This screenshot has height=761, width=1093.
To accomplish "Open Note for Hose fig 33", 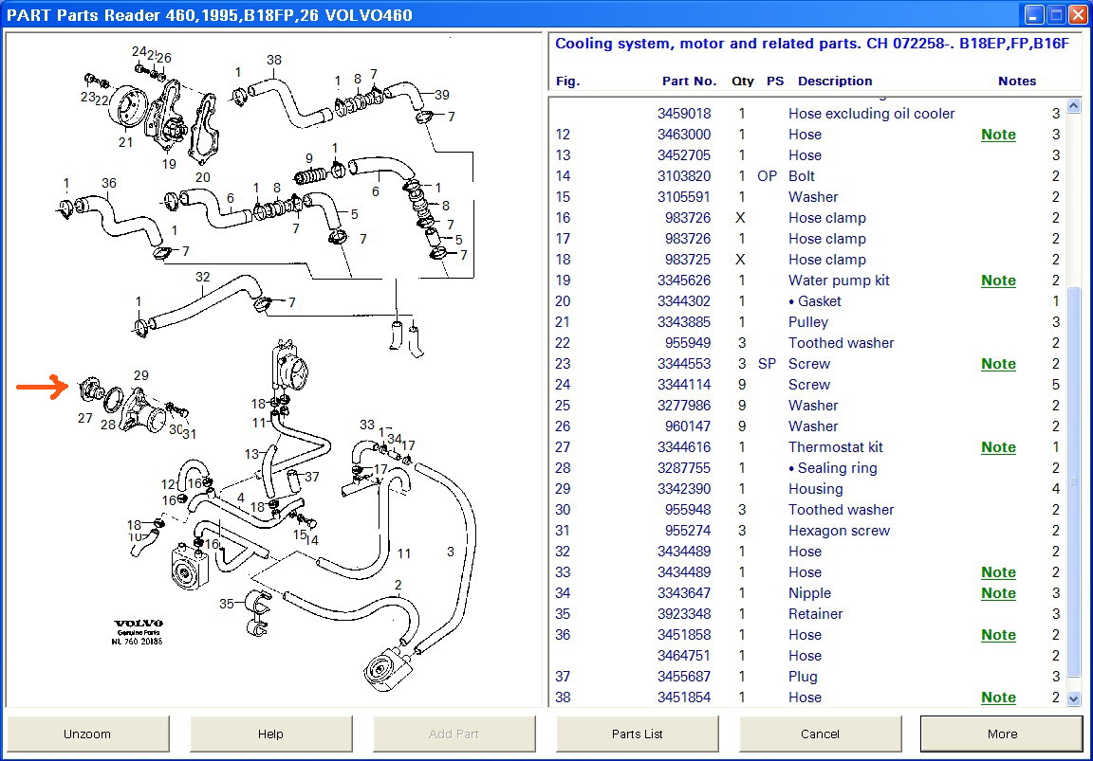I will [x=998, y=572].
